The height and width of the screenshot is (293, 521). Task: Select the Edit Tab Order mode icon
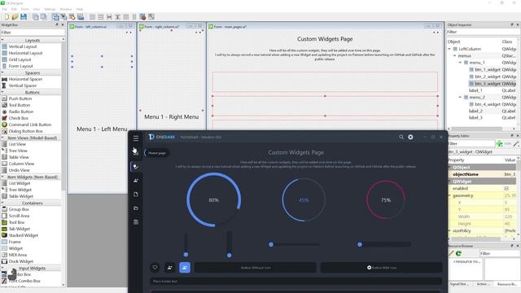click(81, 16)
